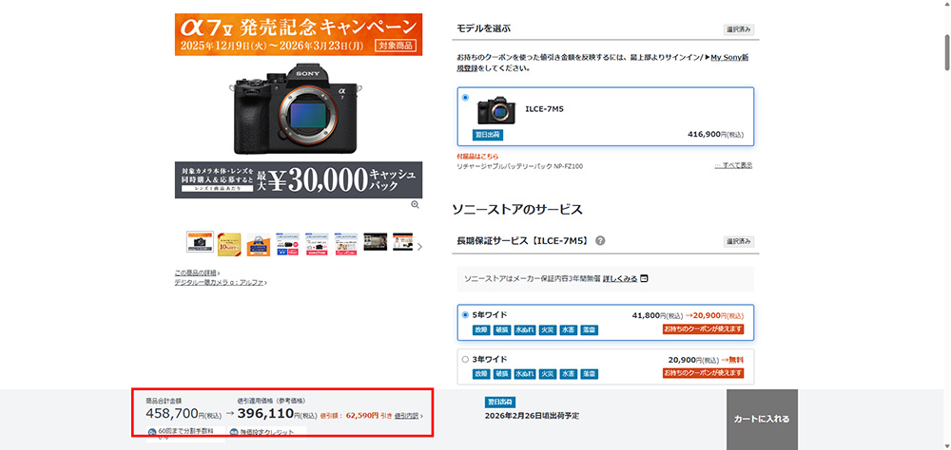Click the 火災 tag under 3年ワイド
951x450 pixels.
pos(549,374)
